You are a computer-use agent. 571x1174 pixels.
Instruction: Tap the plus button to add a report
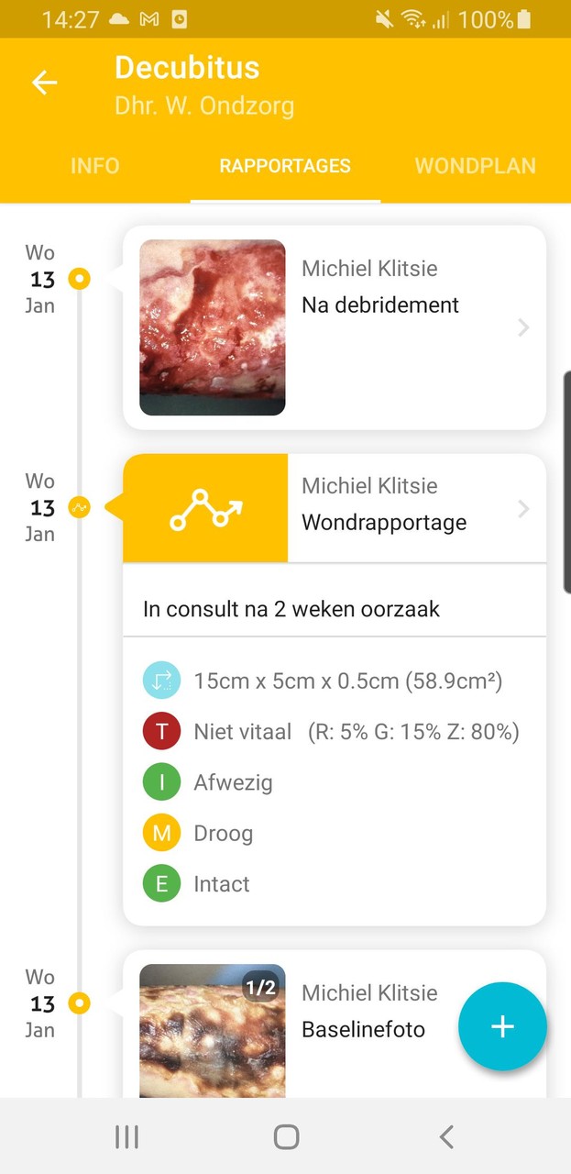pos(502,1026)
